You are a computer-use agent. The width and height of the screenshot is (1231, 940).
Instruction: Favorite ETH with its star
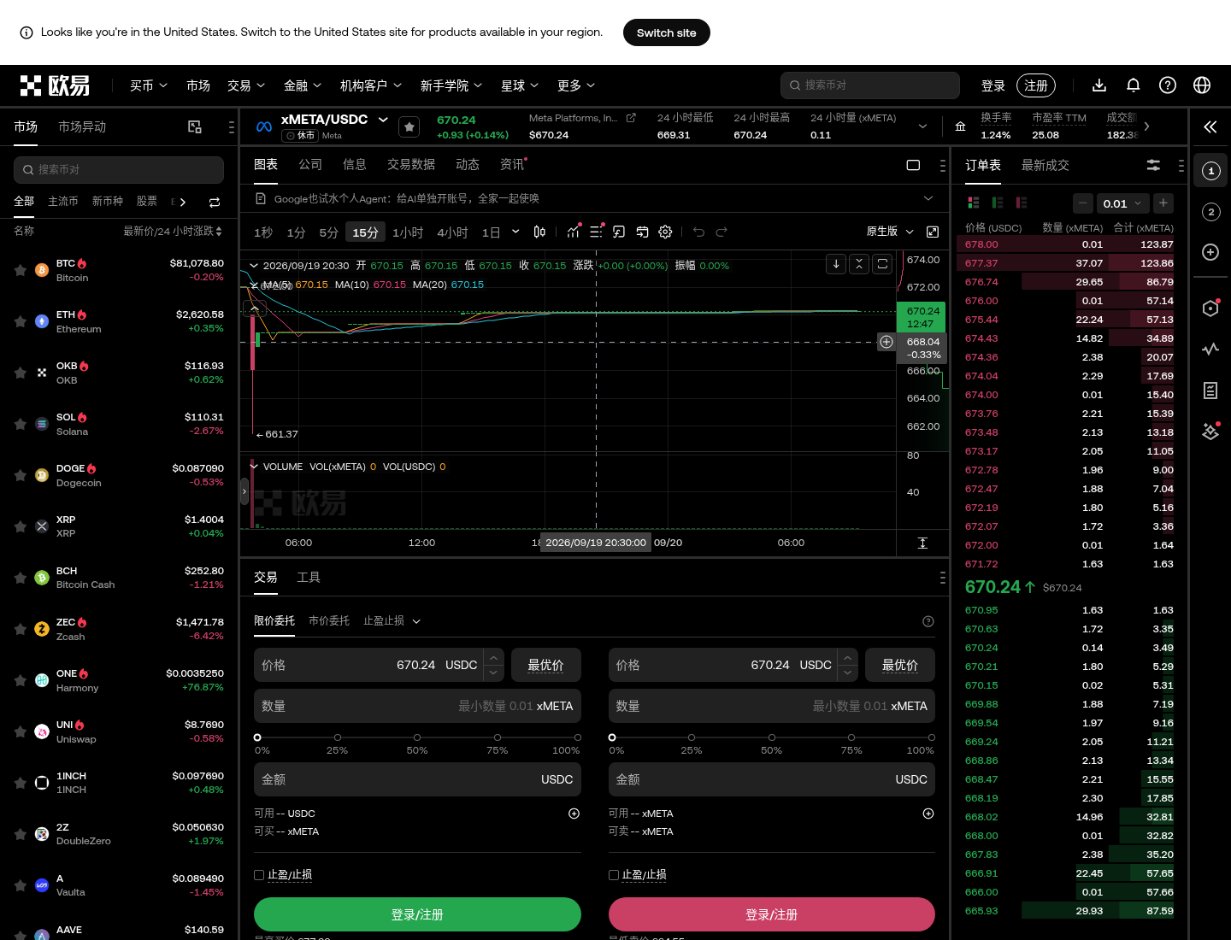[20, 321]
